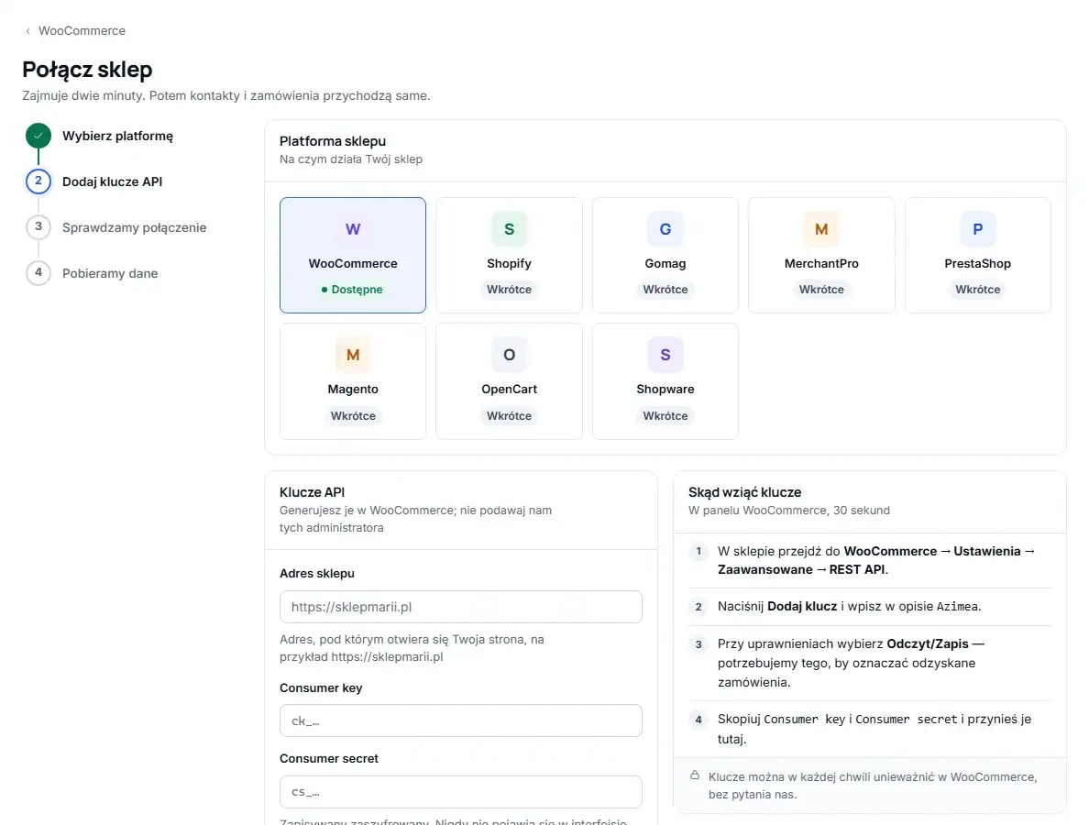Click the Consumer secret field label
1089x825 pixels.
(x=329, y=759)
